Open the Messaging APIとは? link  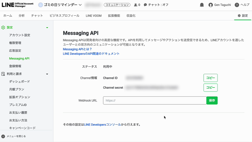click(x=77, y=49)
